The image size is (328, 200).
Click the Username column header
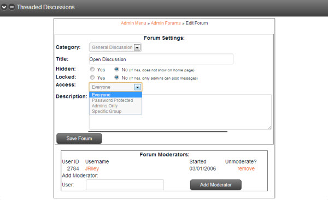point(97,162)
